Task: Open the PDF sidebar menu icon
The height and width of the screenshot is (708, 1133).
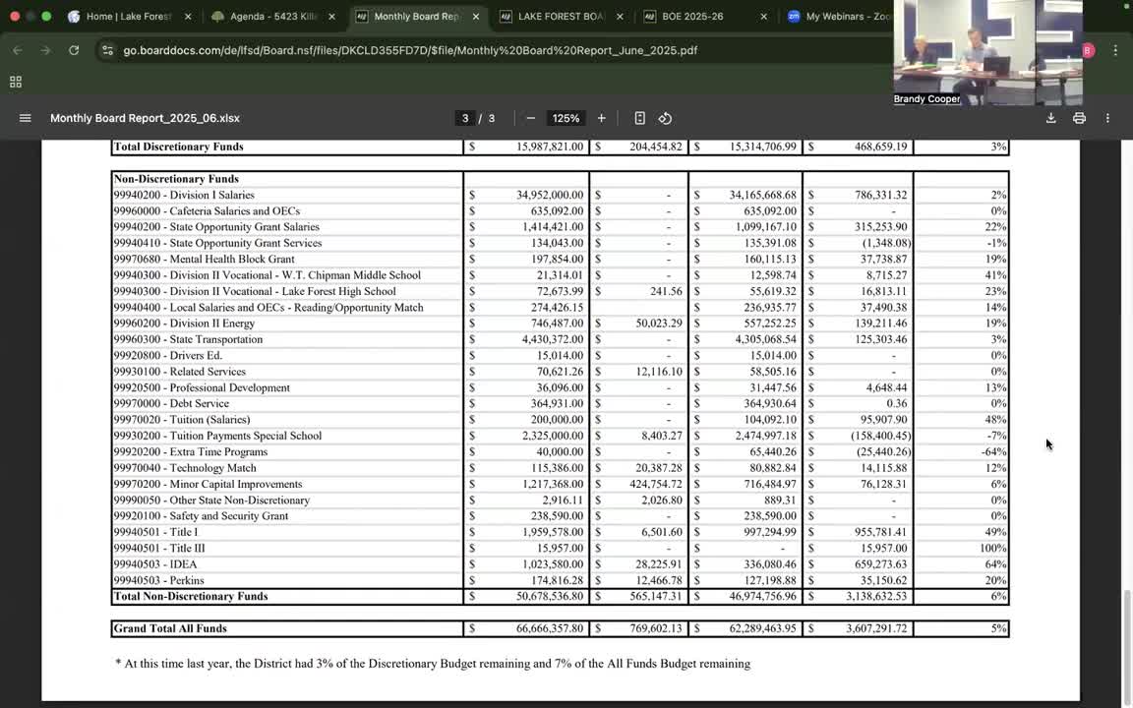Action: pos(25,118)
